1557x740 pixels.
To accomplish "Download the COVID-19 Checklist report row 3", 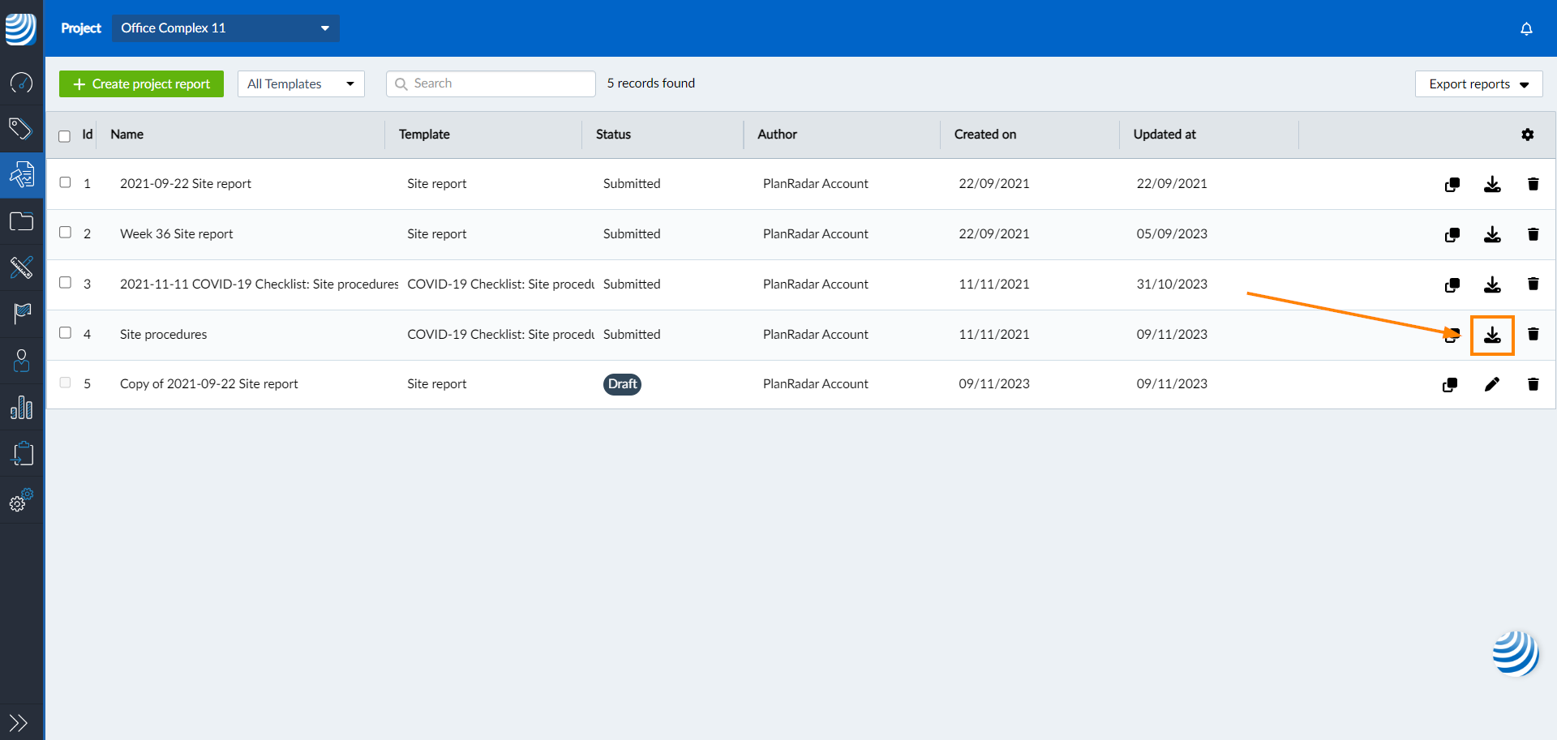I will [1492, 284].
